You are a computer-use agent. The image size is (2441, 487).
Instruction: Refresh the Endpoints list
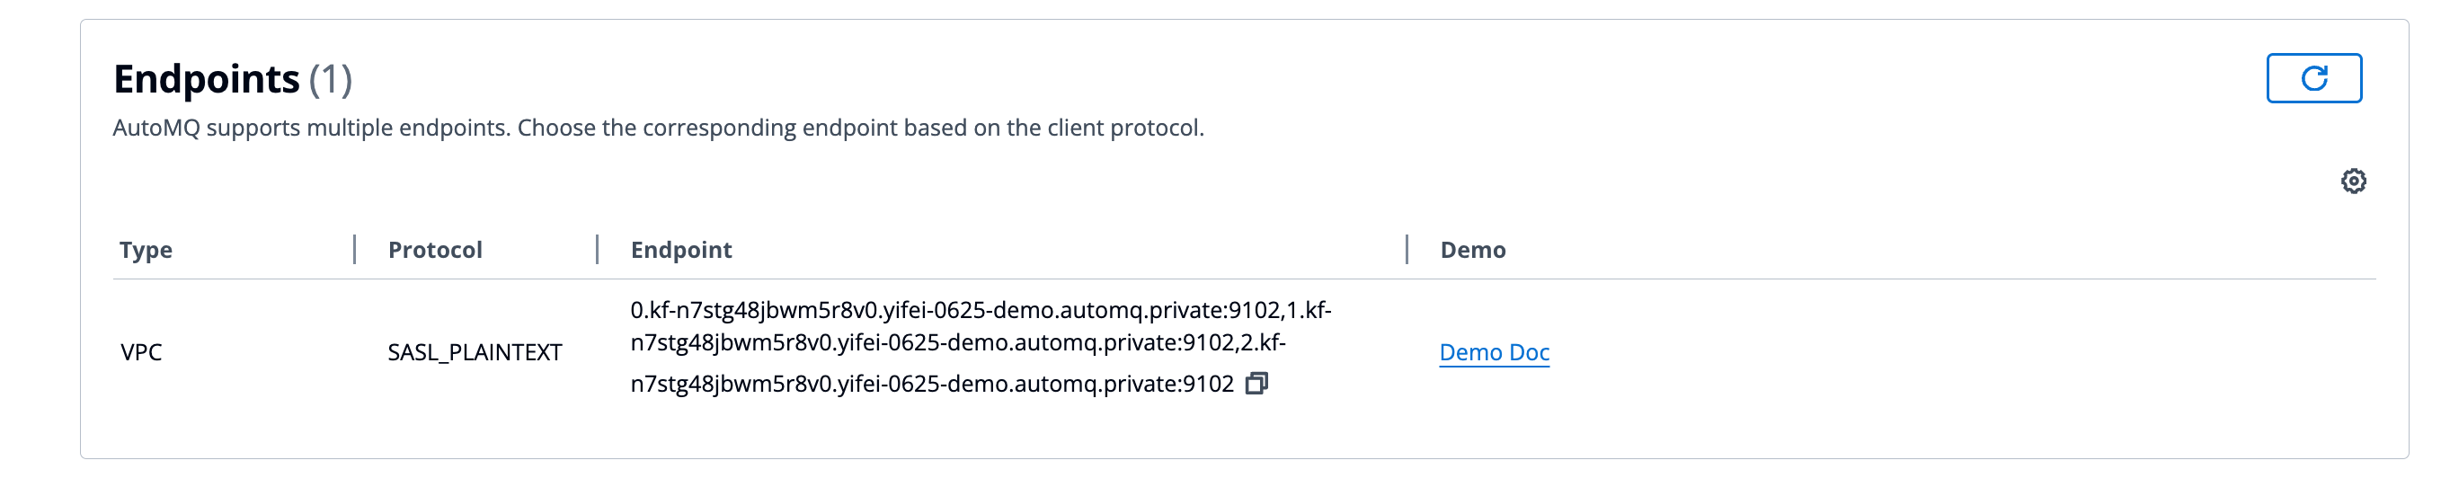(2313, 77)
